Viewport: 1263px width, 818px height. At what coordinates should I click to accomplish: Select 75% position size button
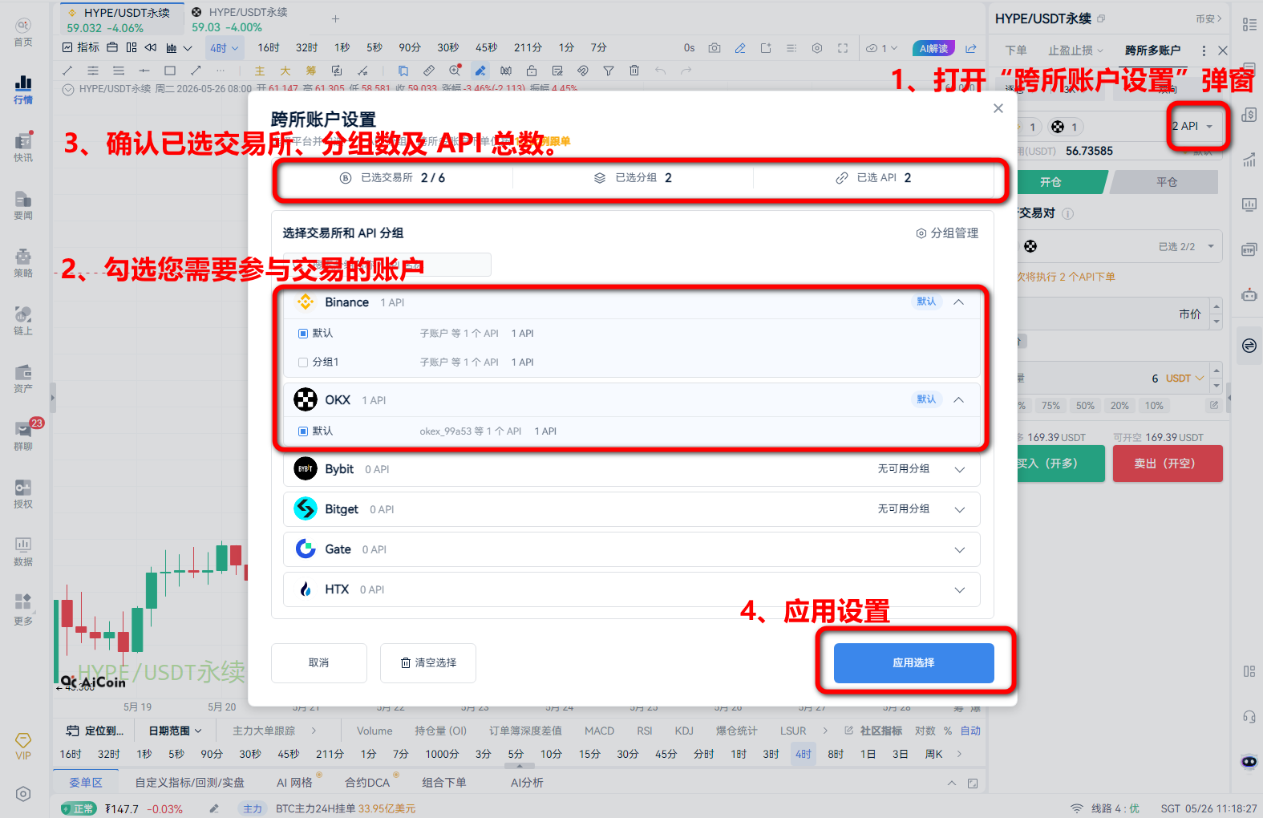point(1050,406)
